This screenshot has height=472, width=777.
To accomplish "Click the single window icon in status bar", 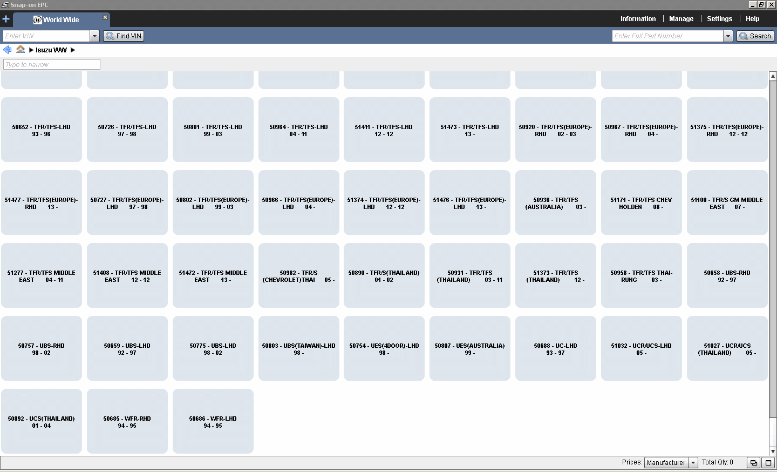I will tap(768, 463).
